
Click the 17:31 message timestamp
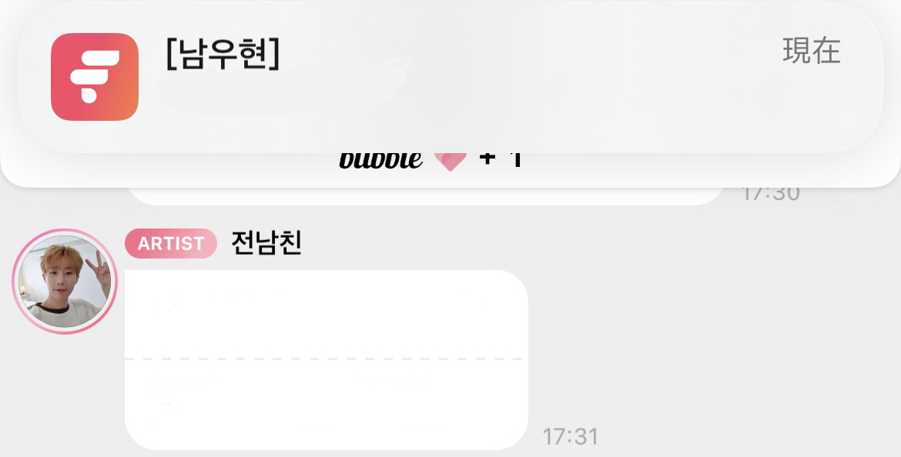coord(570,437)
